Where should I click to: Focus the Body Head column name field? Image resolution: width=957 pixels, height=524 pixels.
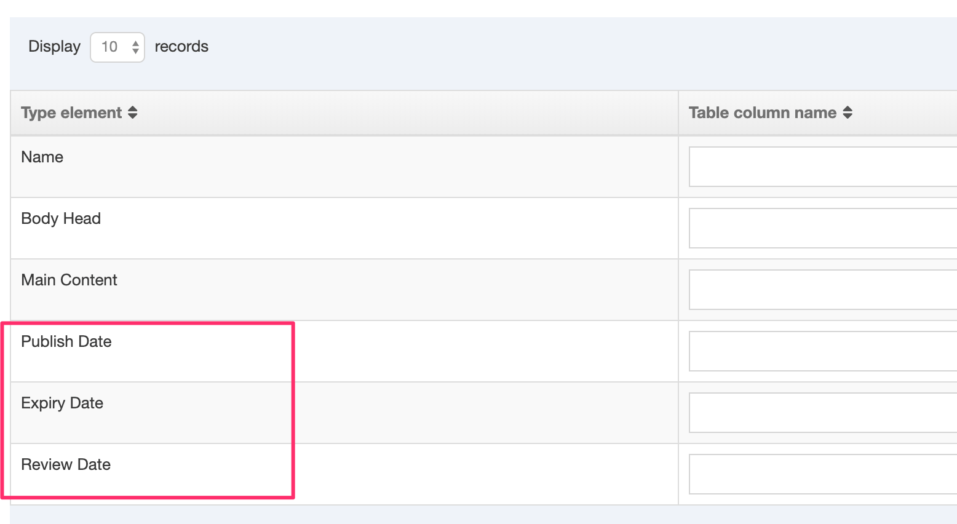[x=822, y=228]
